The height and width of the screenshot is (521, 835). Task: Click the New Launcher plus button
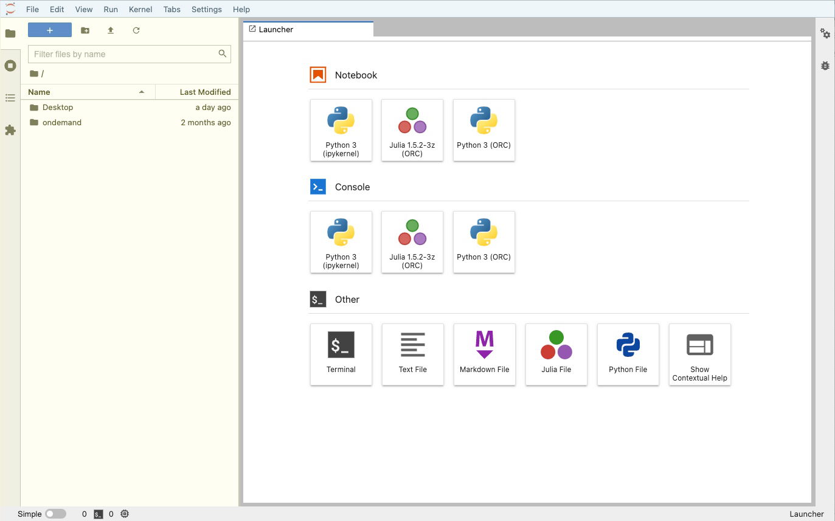pyautogui.click(x=50, y=30)
